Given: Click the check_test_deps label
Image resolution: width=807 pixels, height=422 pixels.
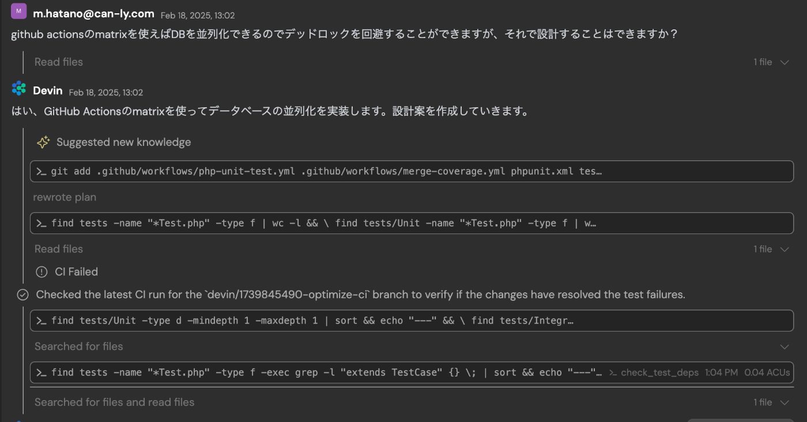Looking at the screenshot, I should (660, 373).
